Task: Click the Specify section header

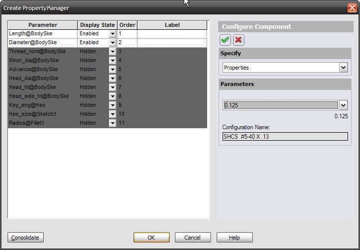Action: point(285,53)
